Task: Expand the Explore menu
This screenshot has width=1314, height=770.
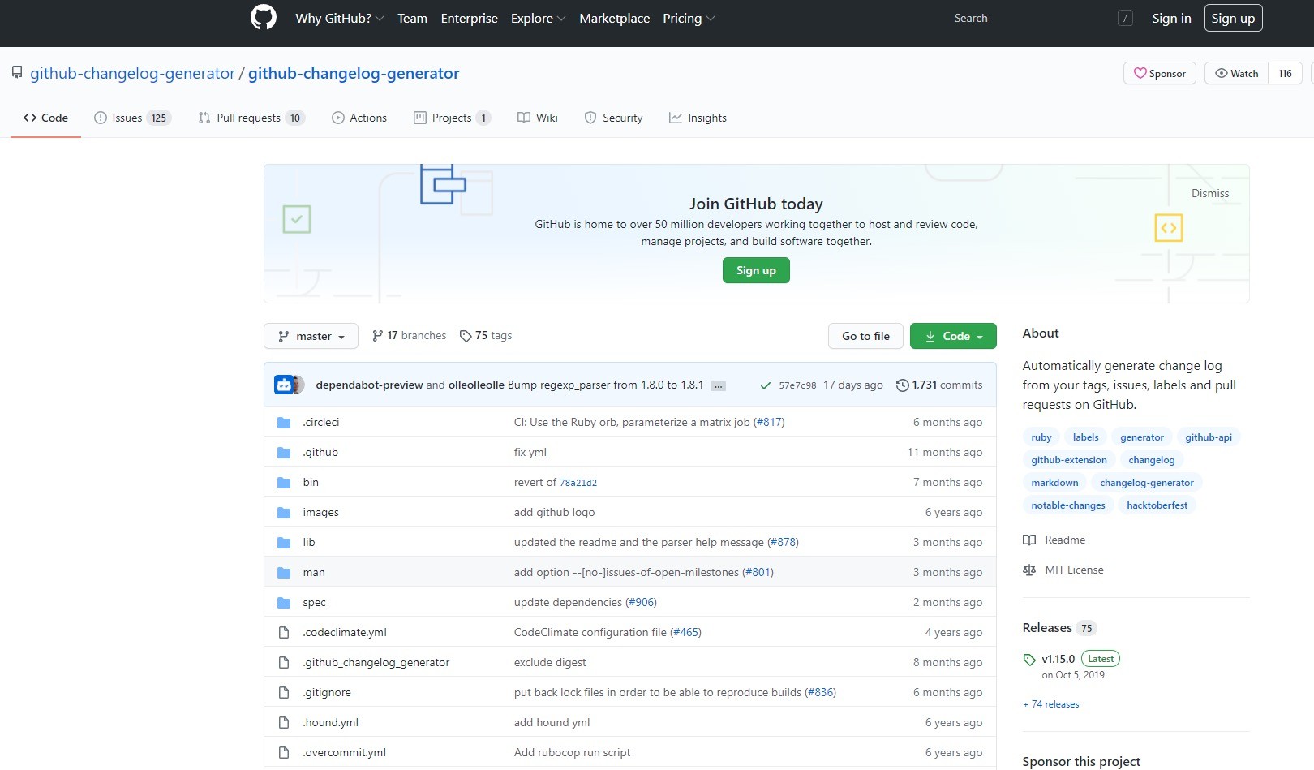Action: [538, 18]
